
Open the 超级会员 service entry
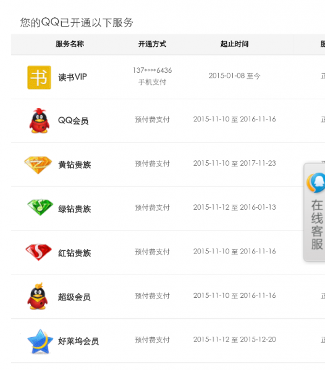pyautogui.click(x=74, y=297)
